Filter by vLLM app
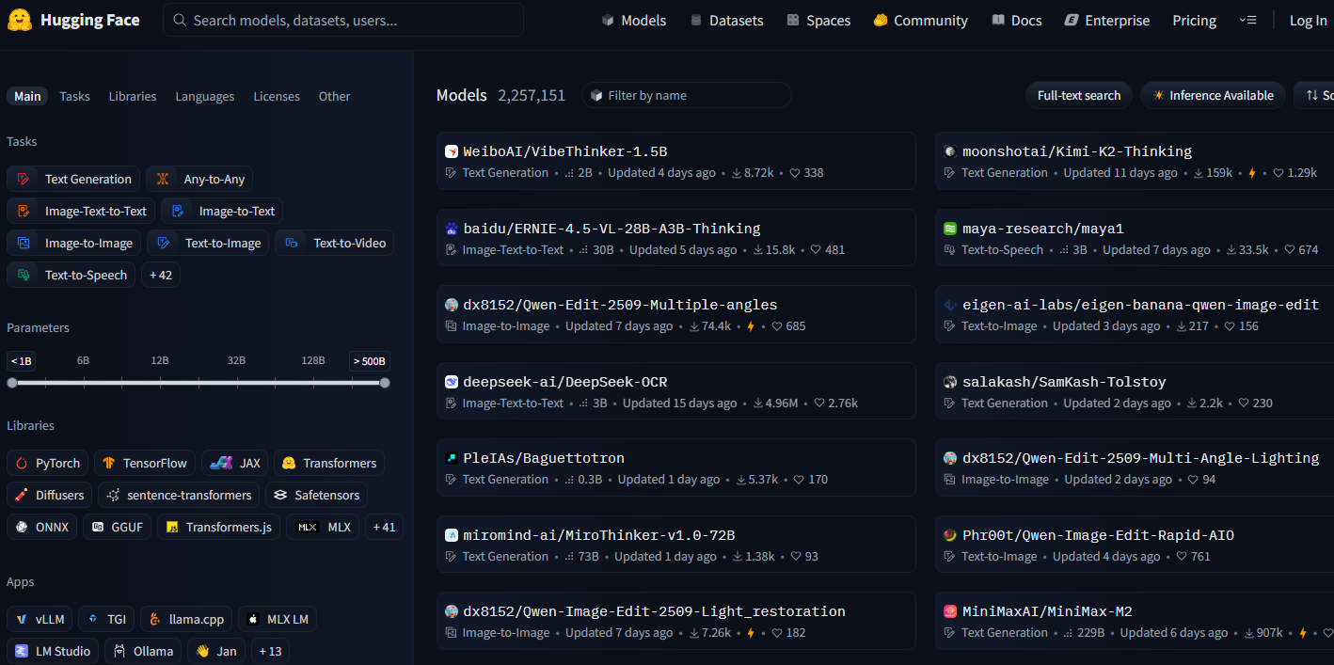Image resolution: width=1334 pixels, height=665 pixels. [x=40, y=619]
